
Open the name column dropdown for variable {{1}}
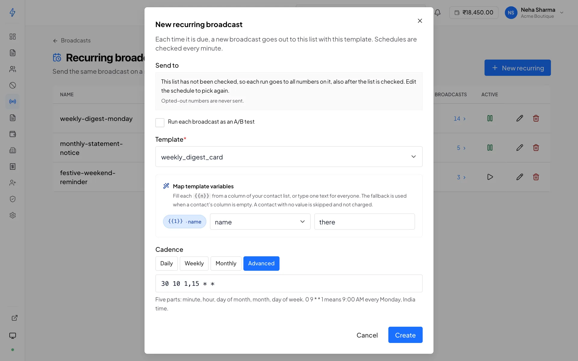260,222
